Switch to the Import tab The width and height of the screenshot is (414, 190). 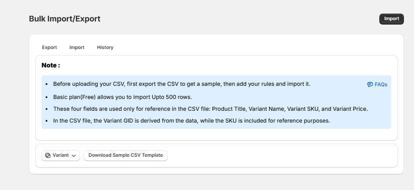(x=77, y=47)
